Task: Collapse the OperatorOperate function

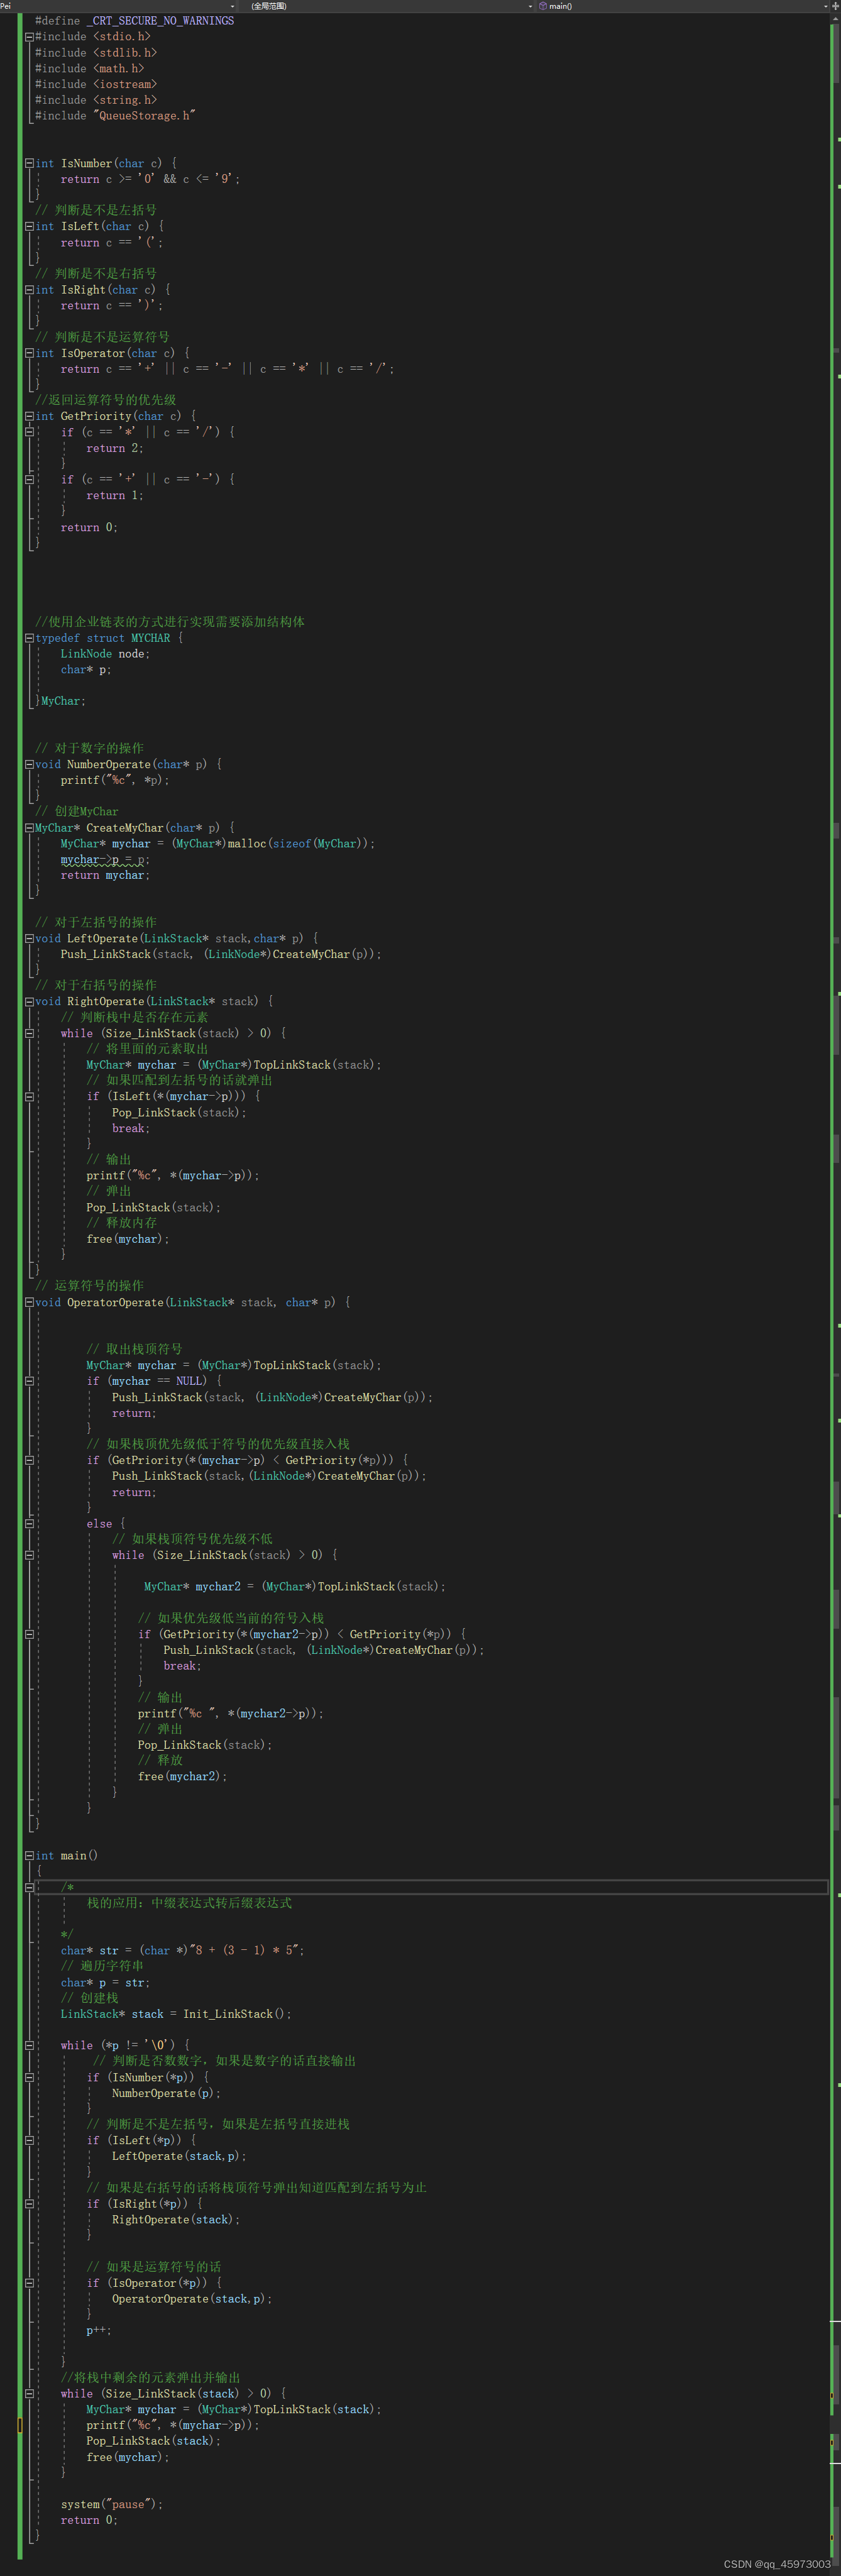Action: click(x=29, y=1303)
